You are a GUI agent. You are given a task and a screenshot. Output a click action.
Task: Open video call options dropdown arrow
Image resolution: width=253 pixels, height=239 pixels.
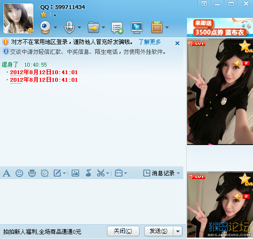coord(55,27)
